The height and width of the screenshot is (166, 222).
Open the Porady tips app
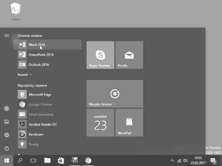pyautogui.click(x=47, y=144)
